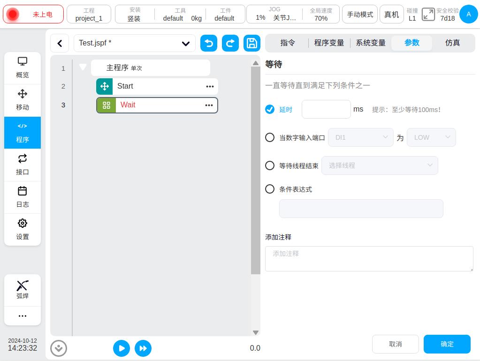Click the redo arrow icon
Viewport: 480px width, 361px height.
click(230, 43)
